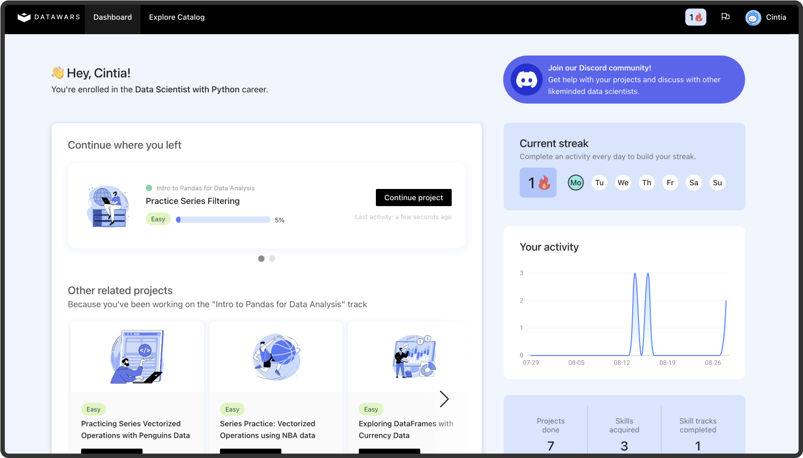Click the Discord logo on the community banner

[x=526, y=79]
